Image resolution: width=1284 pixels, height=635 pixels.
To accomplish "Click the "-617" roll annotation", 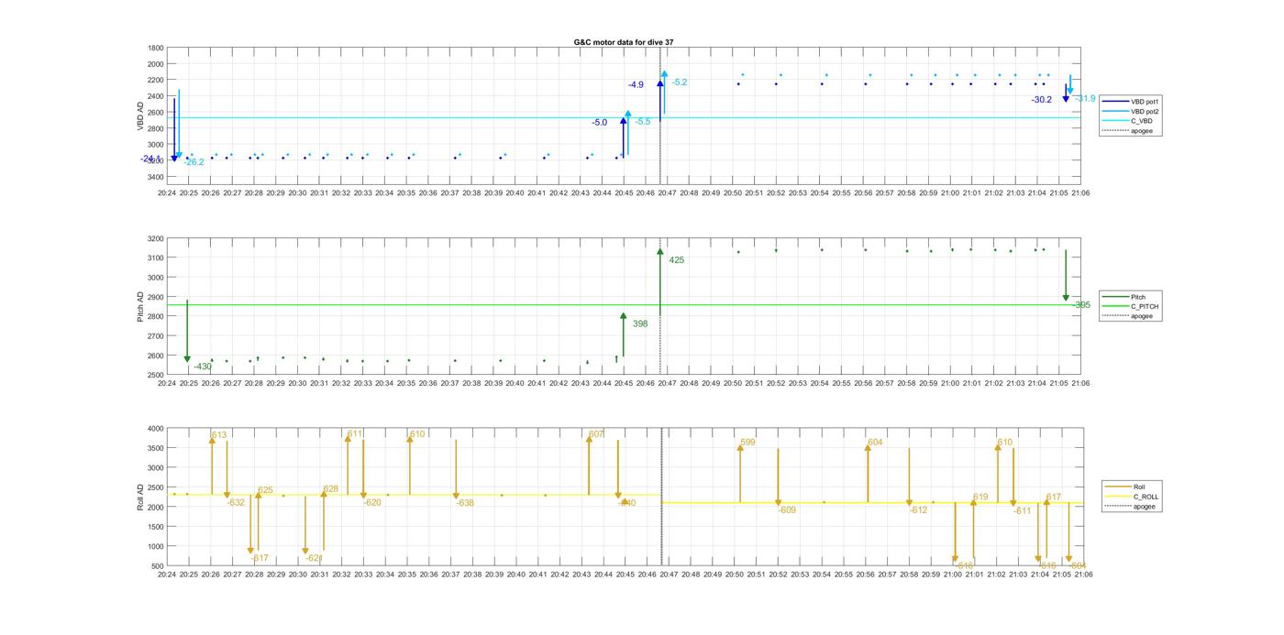I will (260, 558).
